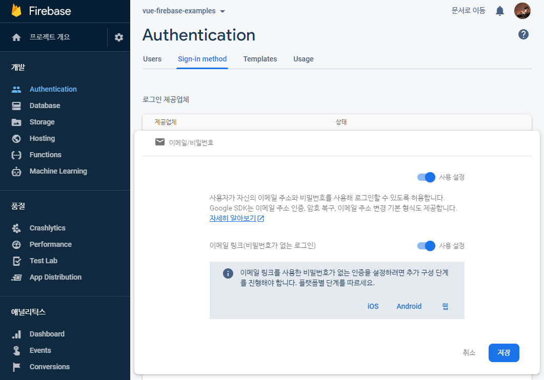Open the Usage tab

pos(304,59)
